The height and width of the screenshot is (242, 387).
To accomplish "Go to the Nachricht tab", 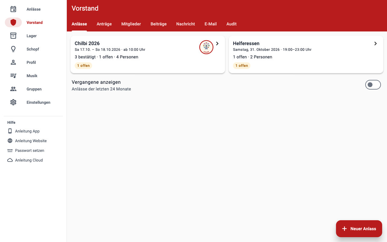I will pyautogui.click(x=186, y=24).
